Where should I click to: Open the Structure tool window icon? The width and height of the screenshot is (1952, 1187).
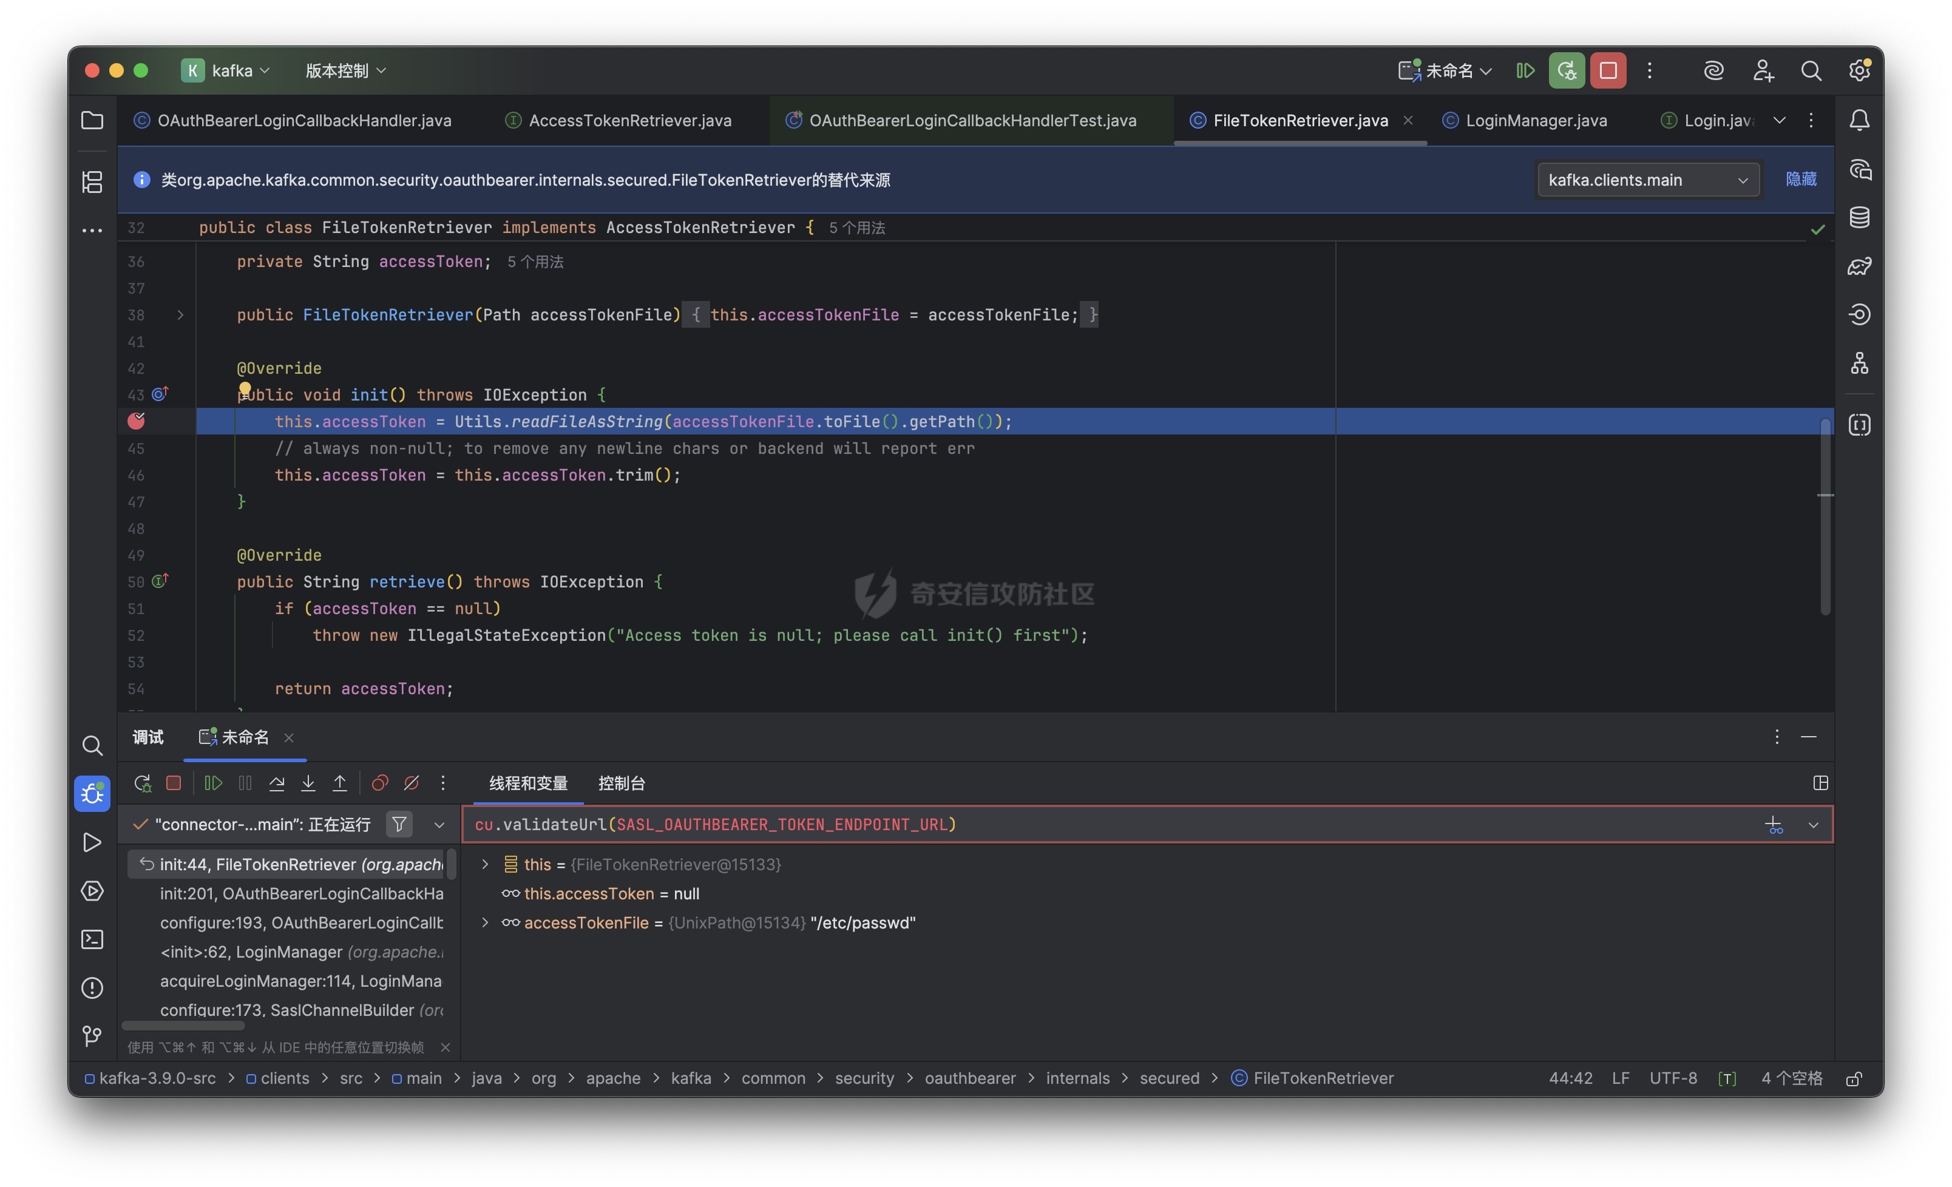[92, 181]
